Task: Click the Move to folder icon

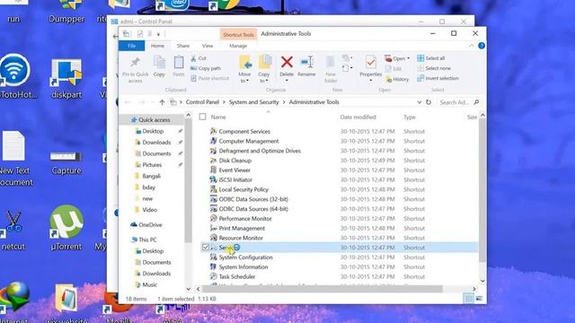Action: coord(245,62)
